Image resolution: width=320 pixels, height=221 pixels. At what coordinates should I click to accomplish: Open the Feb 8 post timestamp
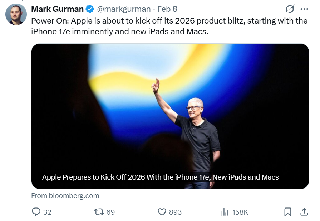click(167, 9)
